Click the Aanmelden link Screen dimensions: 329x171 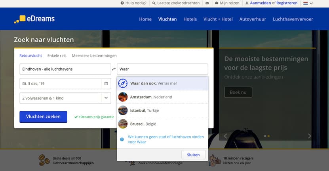(x=261, y=3)
